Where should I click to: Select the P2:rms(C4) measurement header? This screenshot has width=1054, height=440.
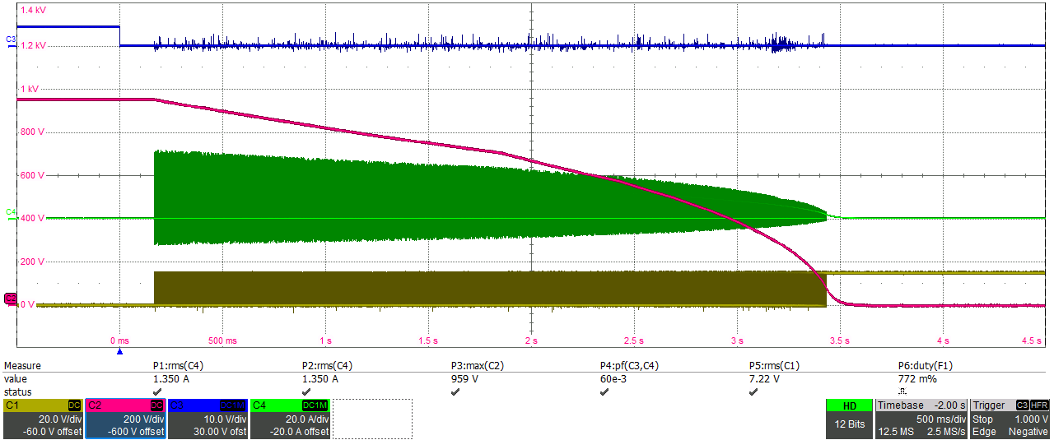pyautogui.click(x=327, y=366)
